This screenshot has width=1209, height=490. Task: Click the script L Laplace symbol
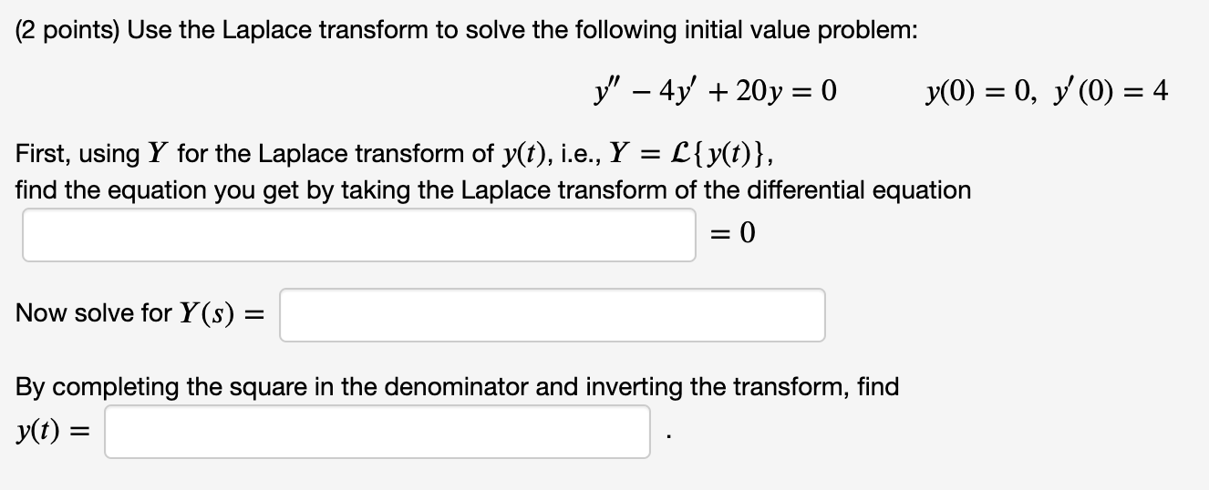pyautogui.click(x=677, y=154)
